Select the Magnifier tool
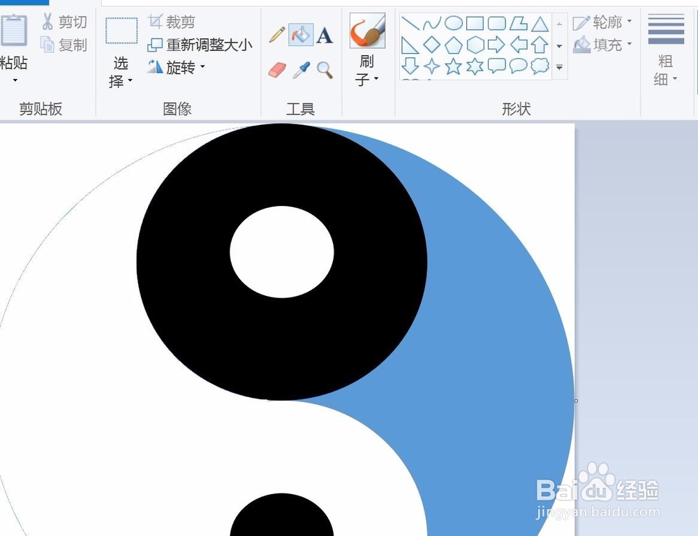This screenshot has height=536, width=698. (325, 70)
